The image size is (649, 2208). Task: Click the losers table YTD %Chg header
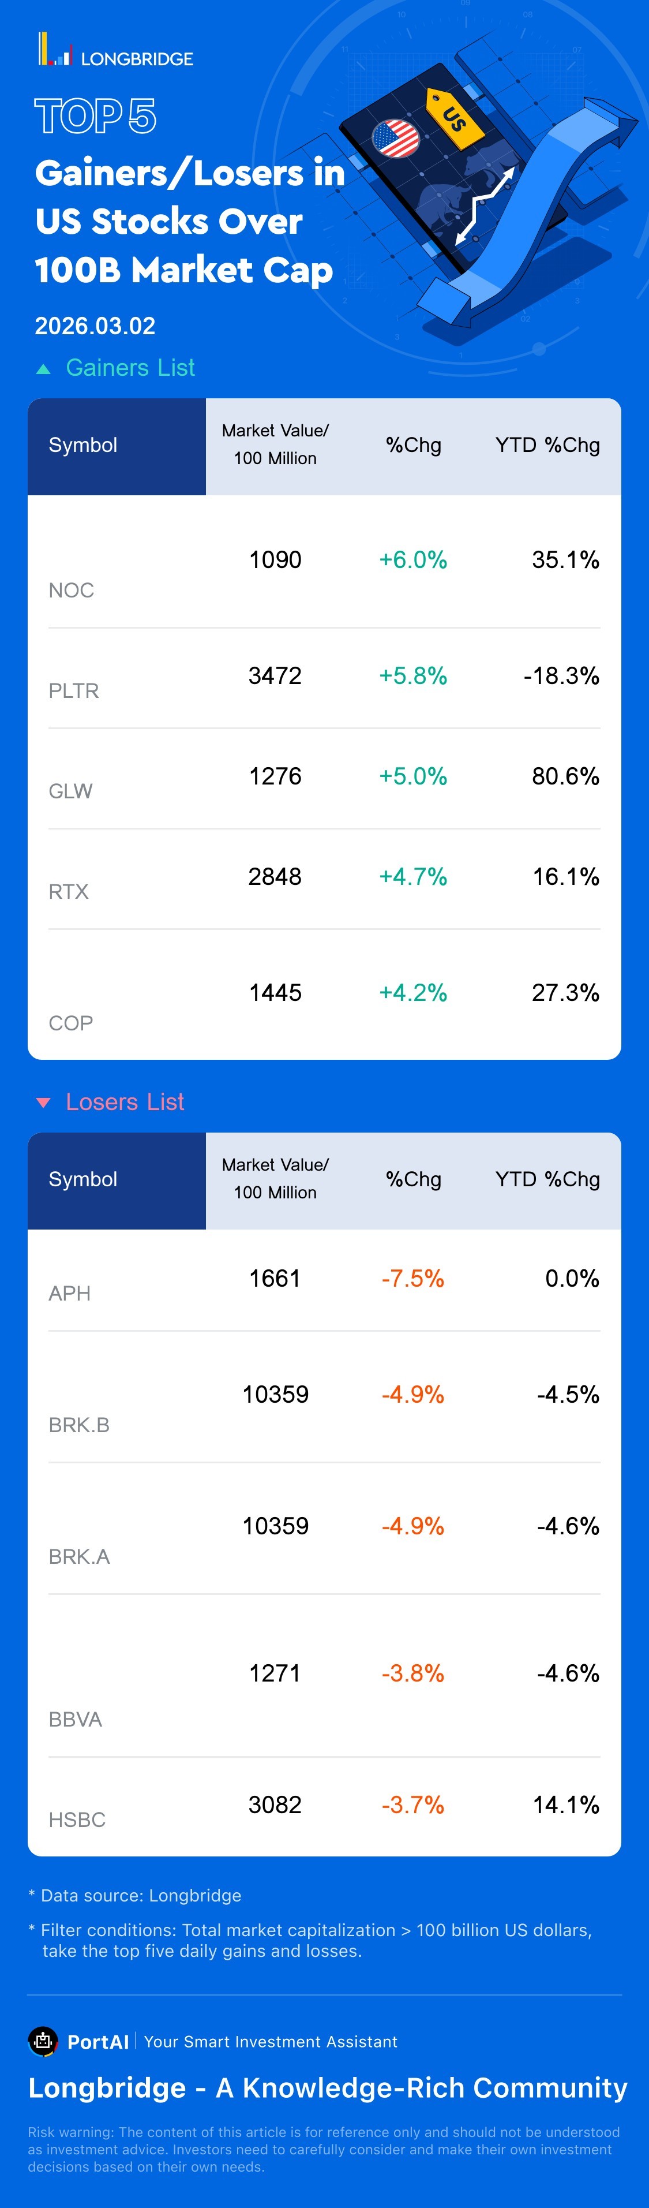(547, 1179)
